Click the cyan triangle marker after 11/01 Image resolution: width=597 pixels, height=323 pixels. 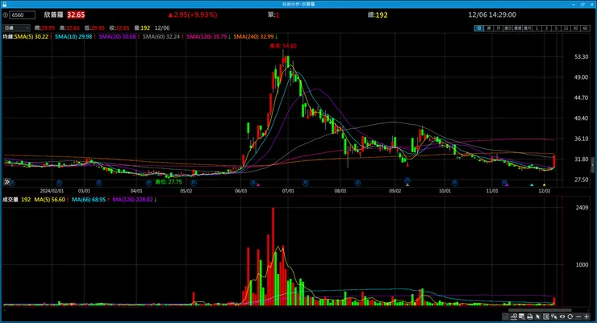(x=532, y=185)
